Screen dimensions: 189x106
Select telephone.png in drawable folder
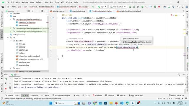[24, 62]
